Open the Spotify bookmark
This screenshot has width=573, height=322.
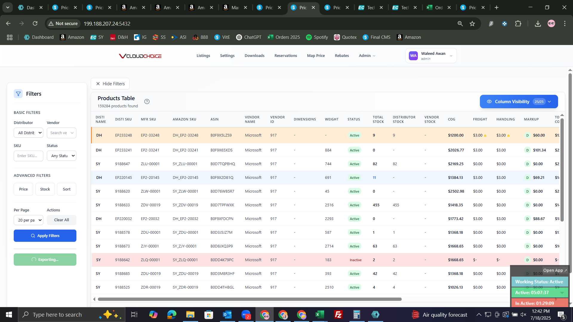click(317, 37)
